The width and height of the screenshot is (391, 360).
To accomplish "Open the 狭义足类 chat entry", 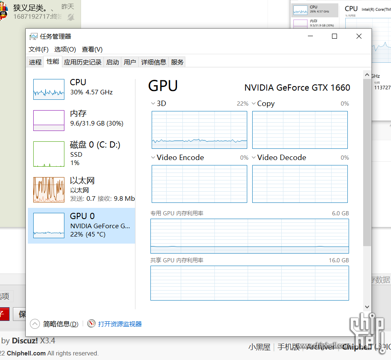I will pos(40,12).
